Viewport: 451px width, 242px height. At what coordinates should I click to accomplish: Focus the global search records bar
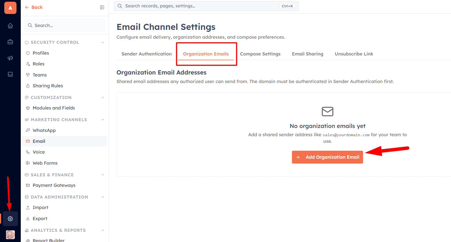tap(206, 6)
